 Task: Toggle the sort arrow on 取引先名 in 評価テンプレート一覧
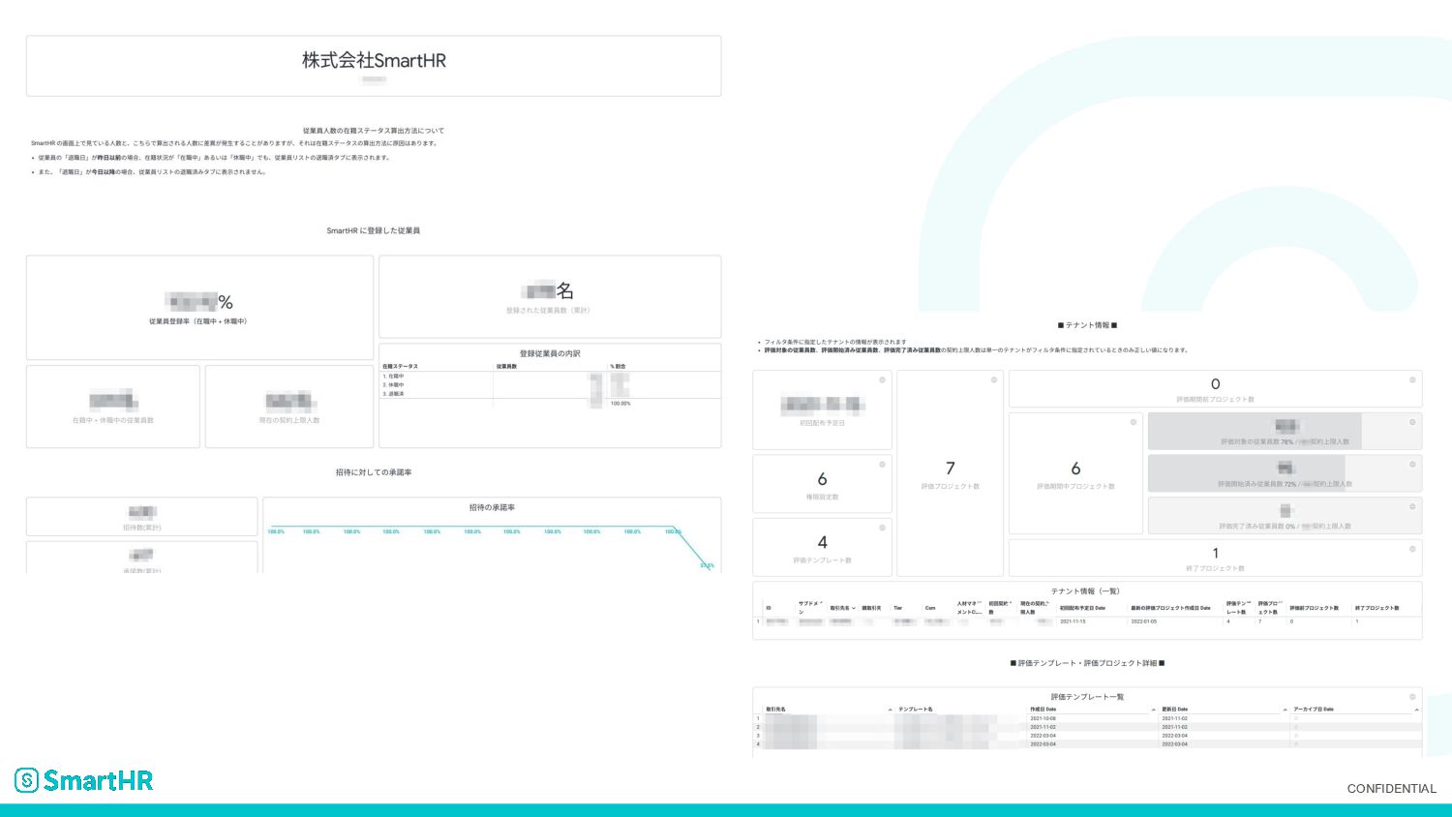(x=890, y=710)
